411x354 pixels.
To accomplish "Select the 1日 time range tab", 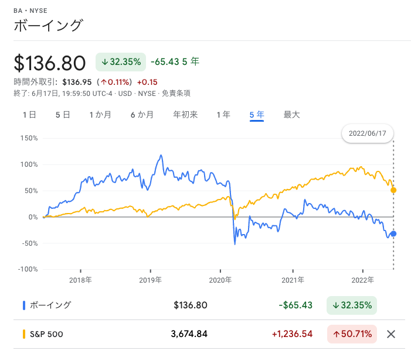I will [x=29, y=115].
